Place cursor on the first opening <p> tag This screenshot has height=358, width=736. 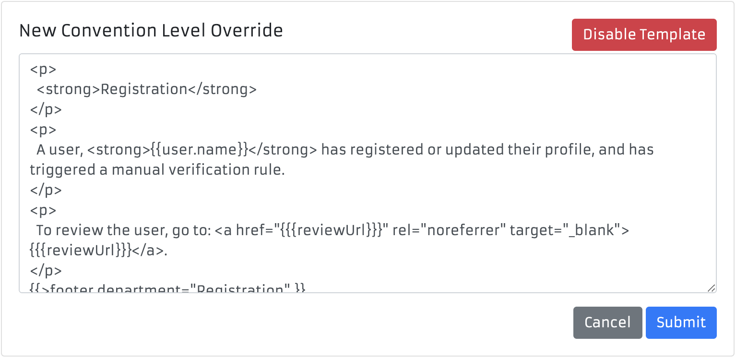43,69
